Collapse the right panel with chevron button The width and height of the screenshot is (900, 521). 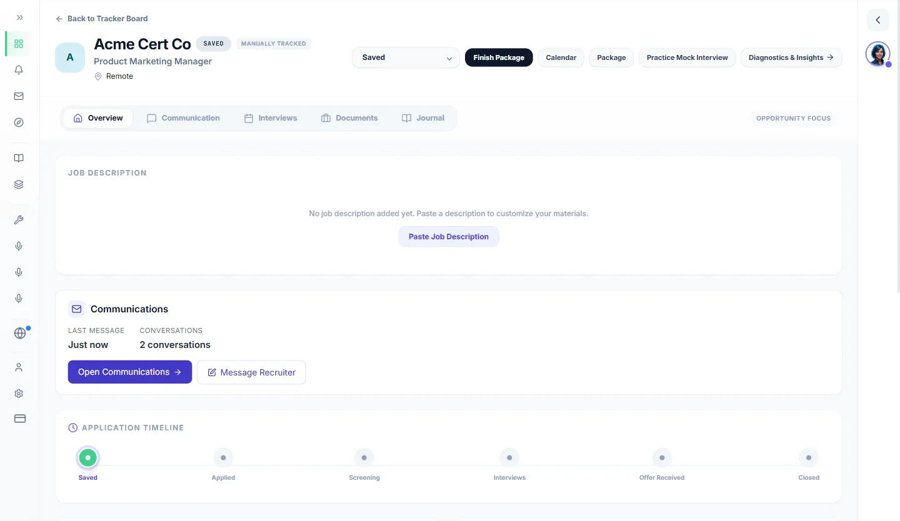[x=877, y=20]
